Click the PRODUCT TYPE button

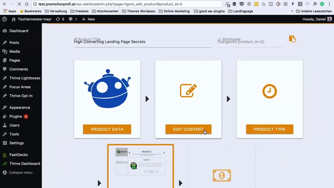270,129
